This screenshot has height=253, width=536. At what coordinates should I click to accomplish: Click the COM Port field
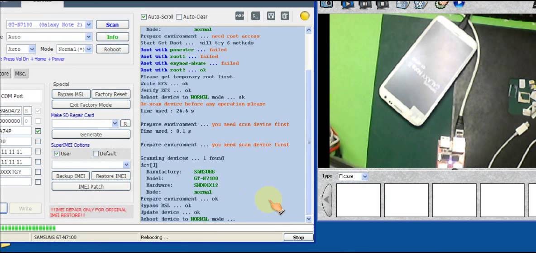[x=21, y=96]
